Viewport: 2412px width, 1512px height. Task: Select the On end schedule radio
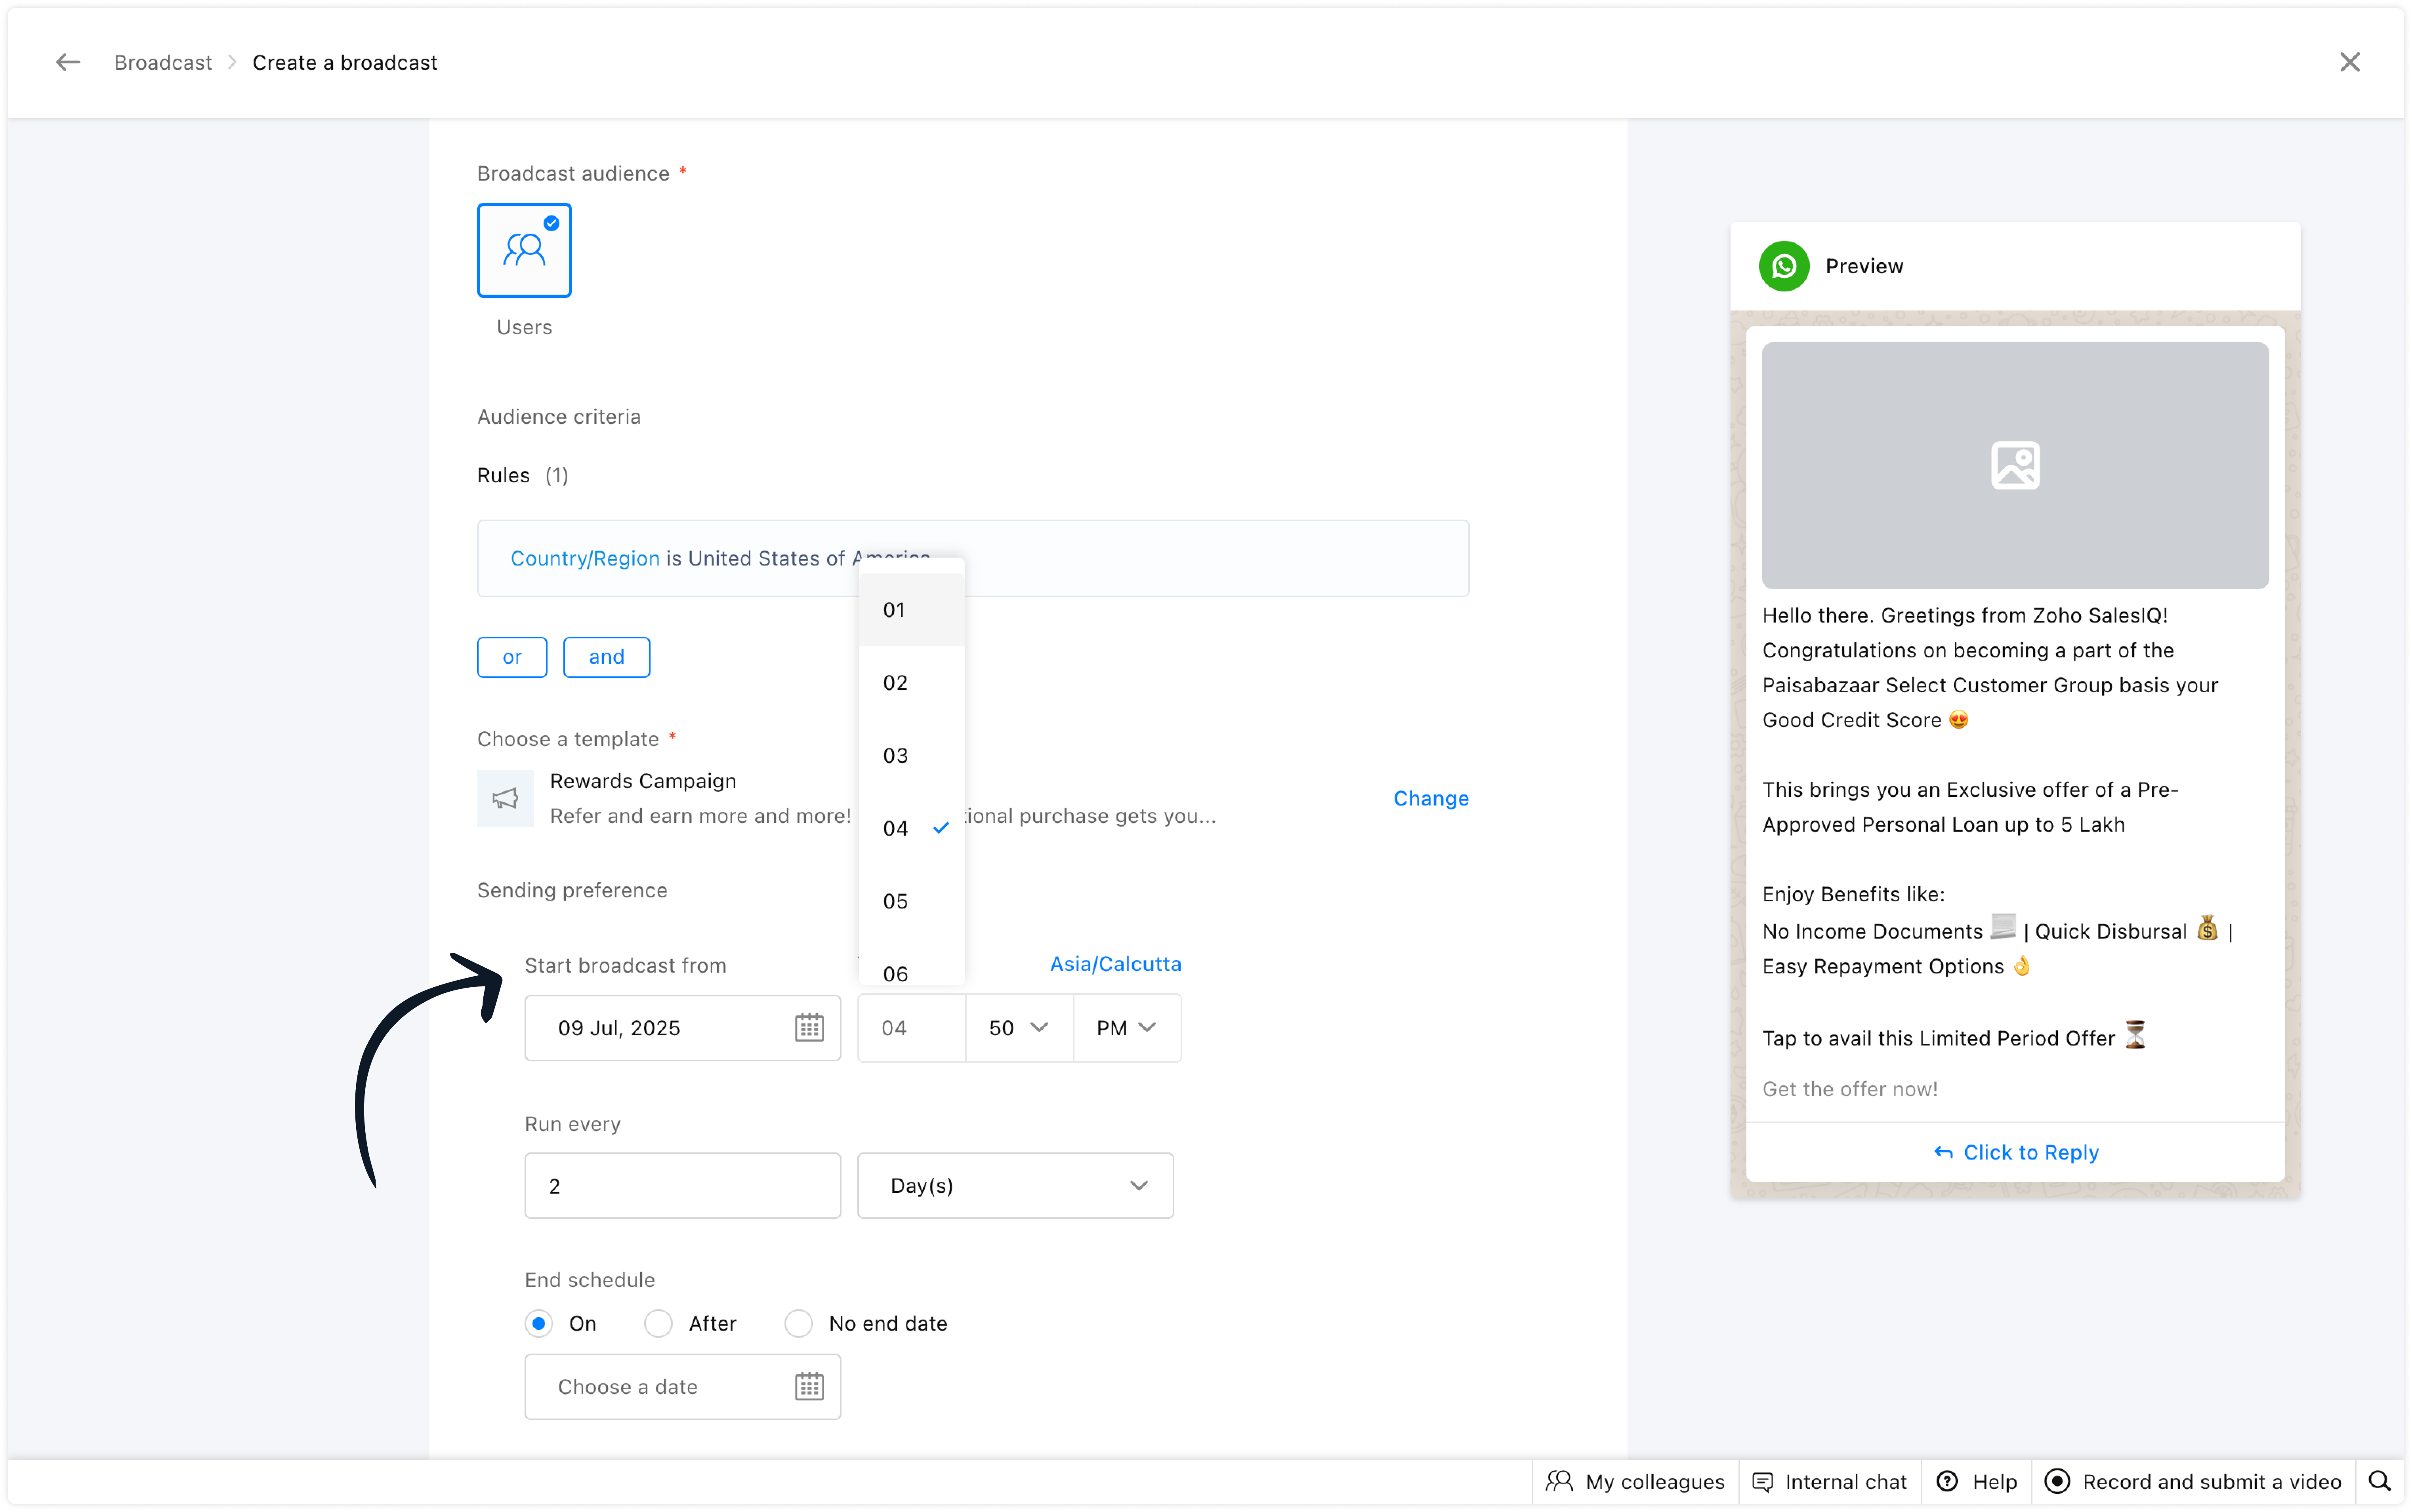539,1324
